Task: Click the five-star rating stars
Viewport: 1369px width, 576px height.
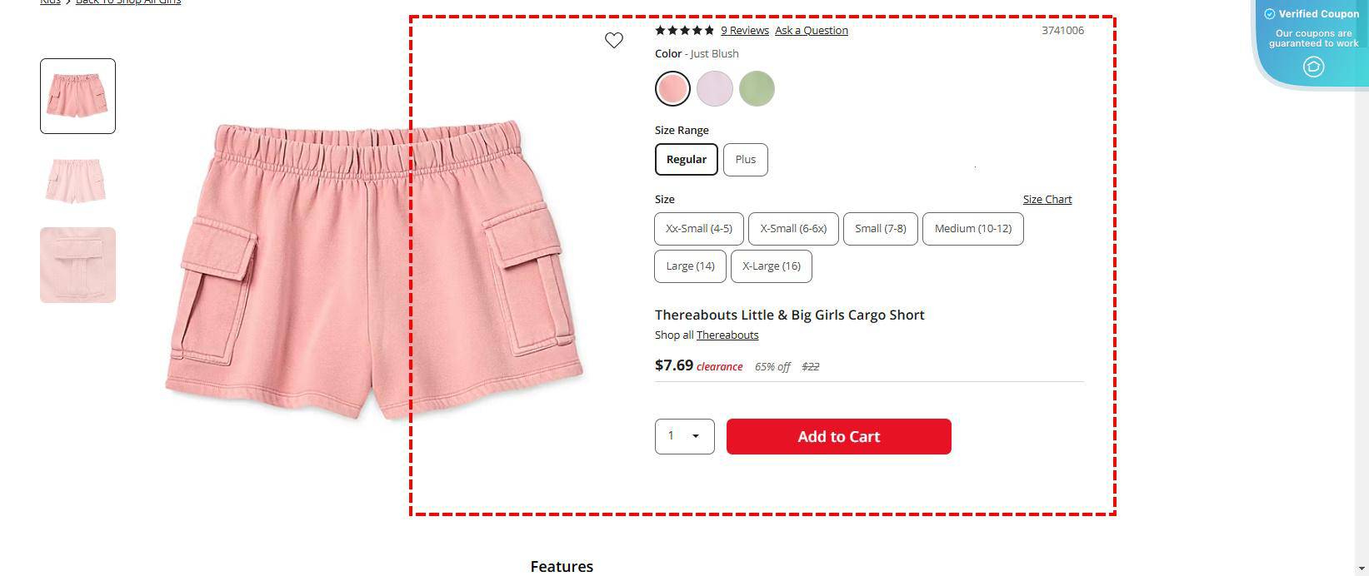Action: (x=683, y=30)
